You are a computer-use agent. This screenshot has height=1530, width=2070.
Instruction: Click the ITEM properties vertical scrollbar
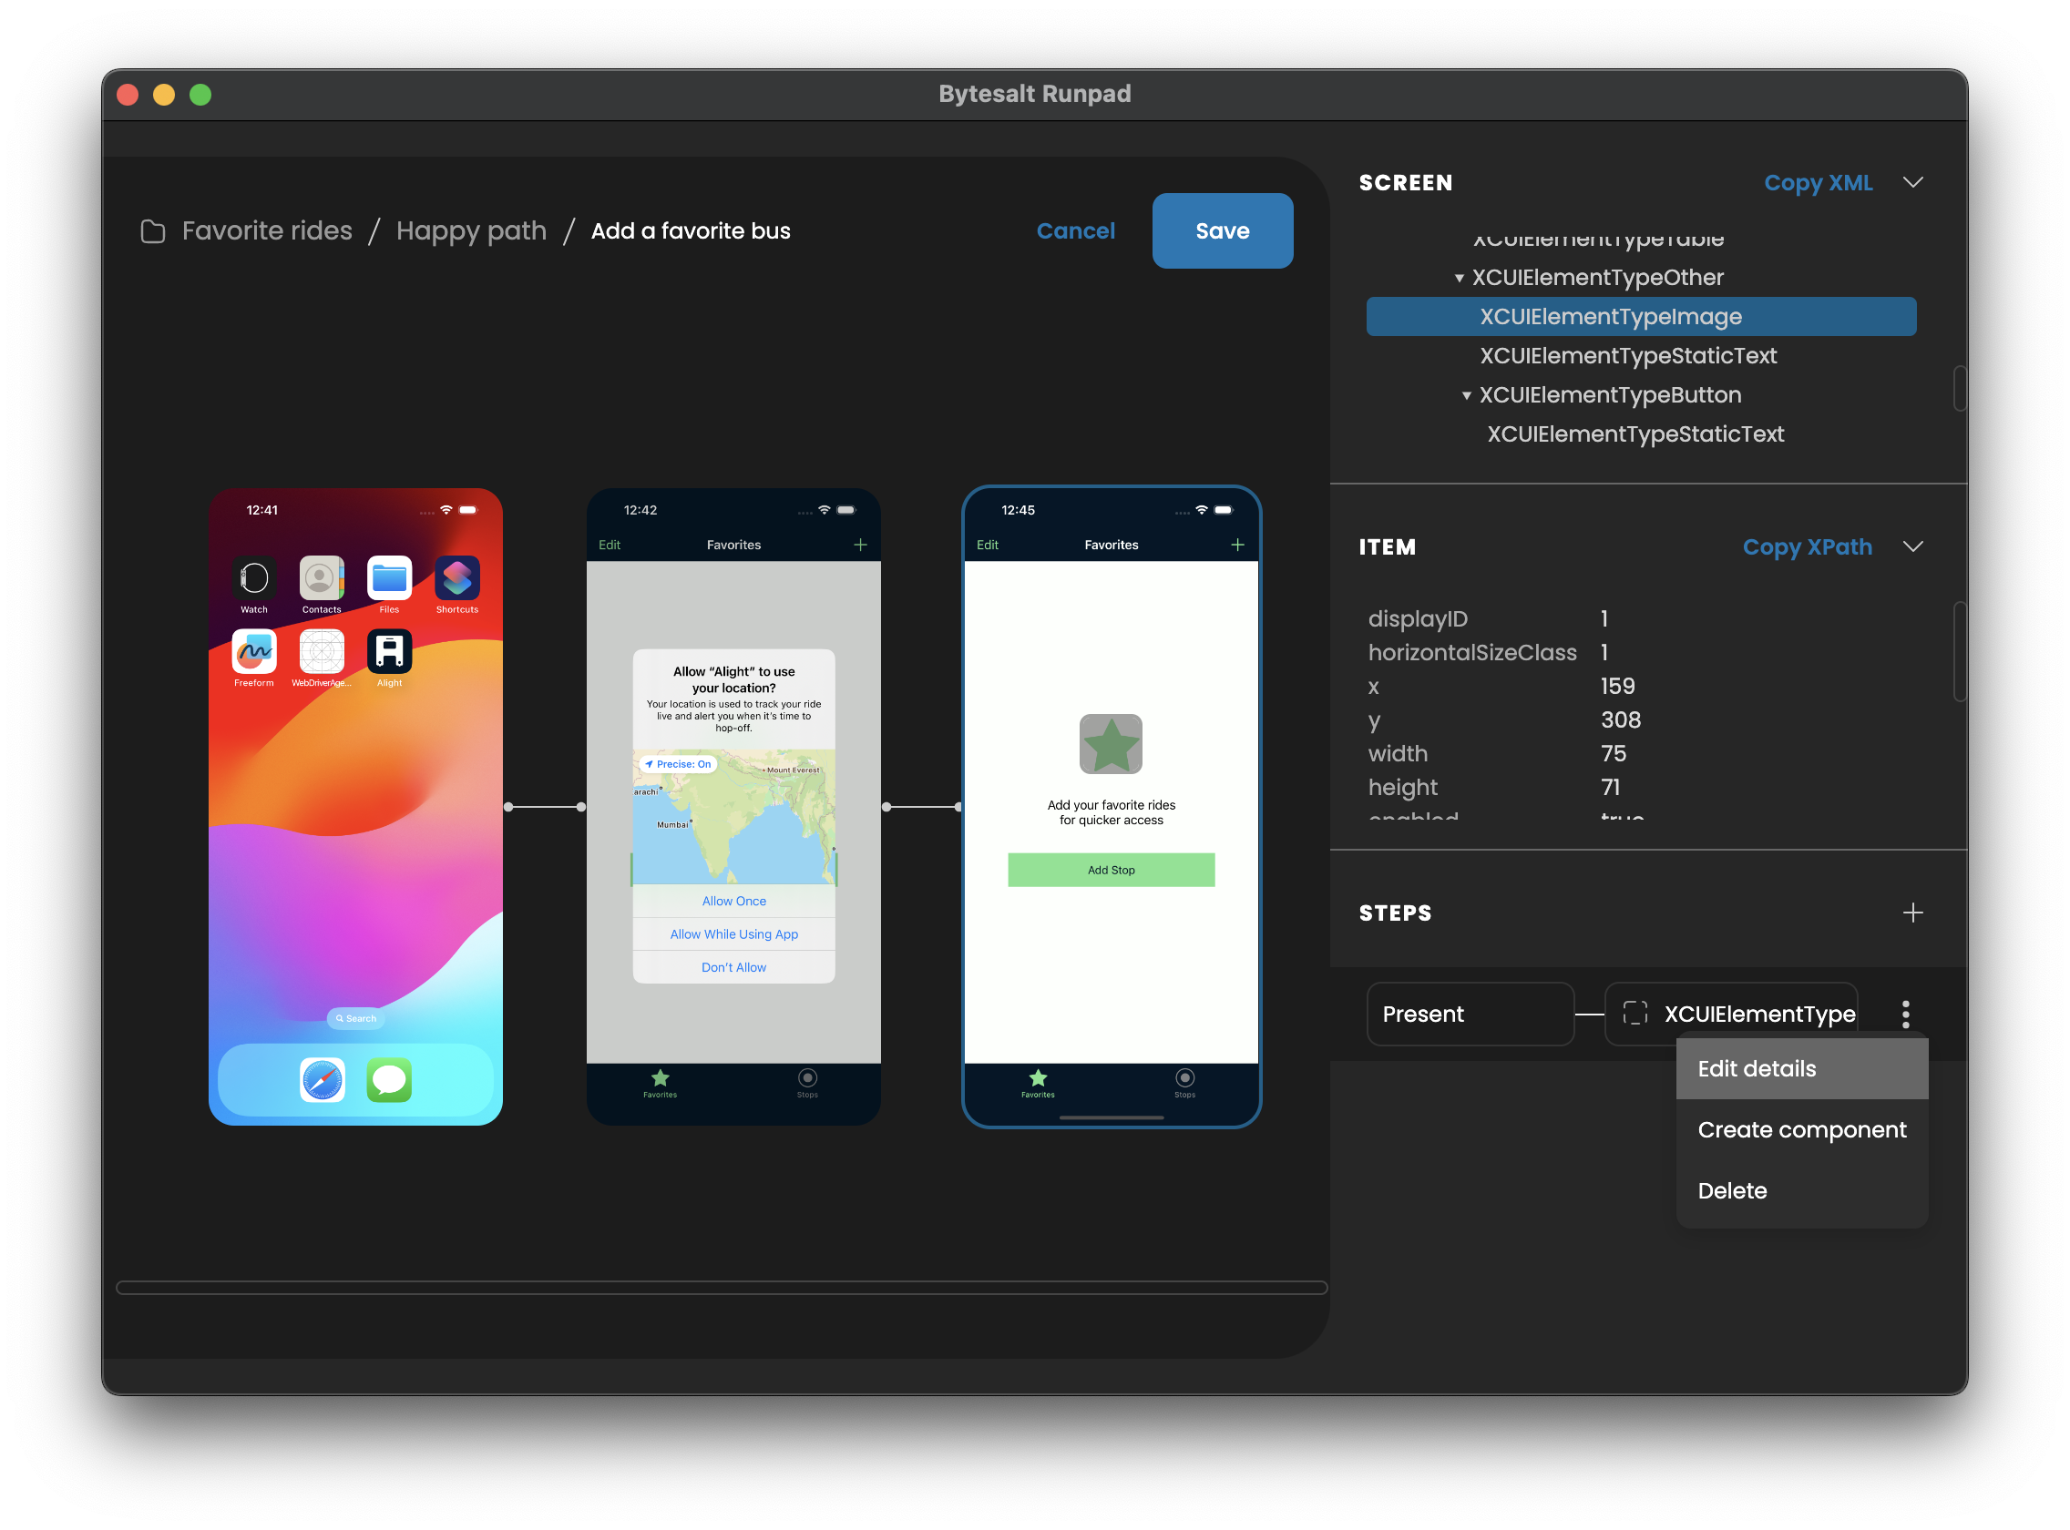(x=1959, y=652)
